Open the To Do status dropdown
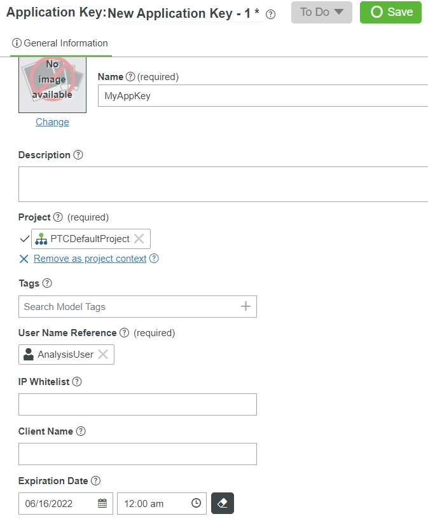Screen dimensions: 428x521 (x=321, y=12)
